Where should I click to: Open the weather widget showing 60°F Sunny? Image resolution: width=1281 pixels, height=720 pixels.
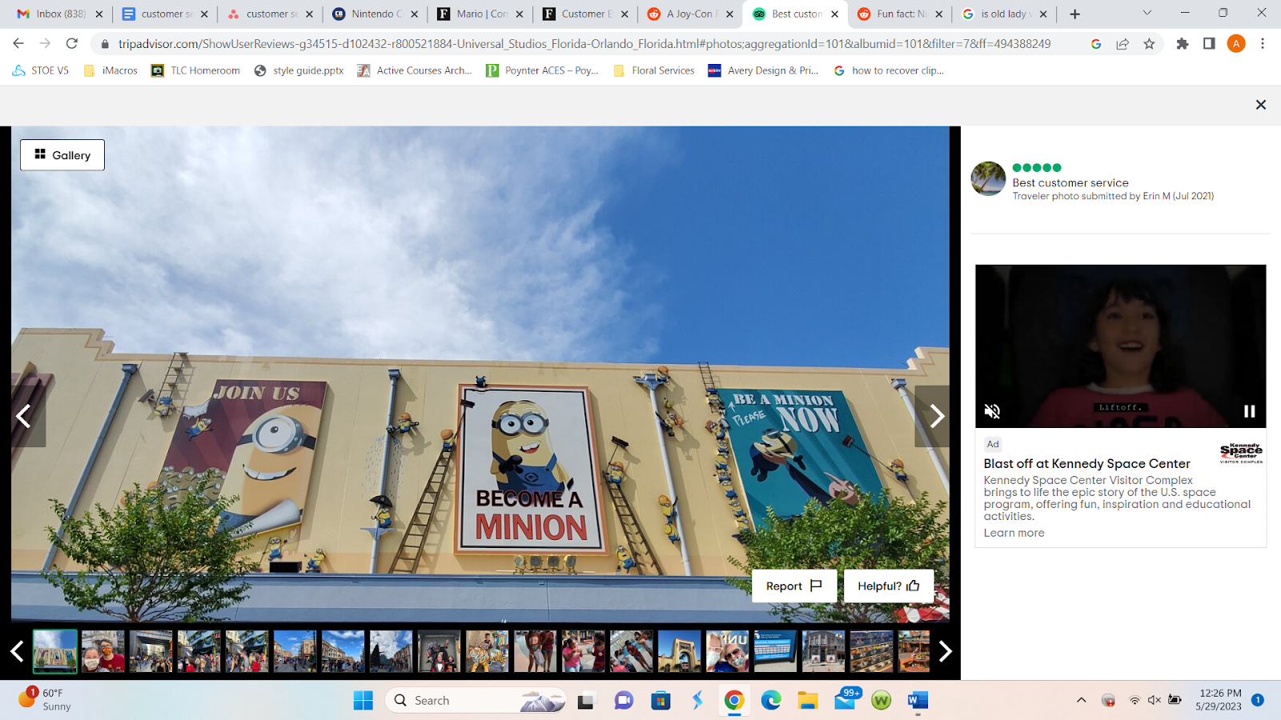tap(46, 700)
